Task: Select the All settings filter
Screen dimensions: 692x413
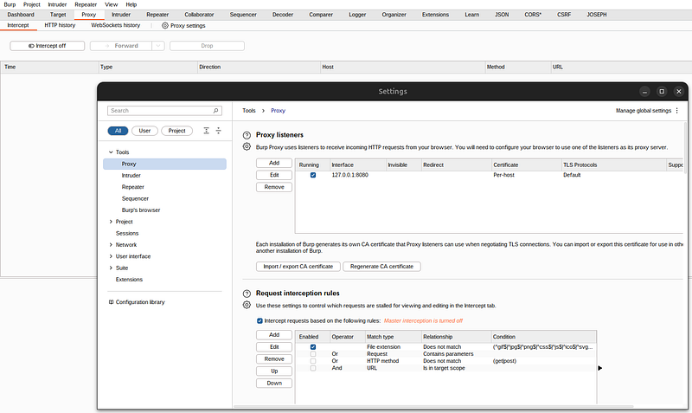Action: pyautogui.click(x=118, y=131)
